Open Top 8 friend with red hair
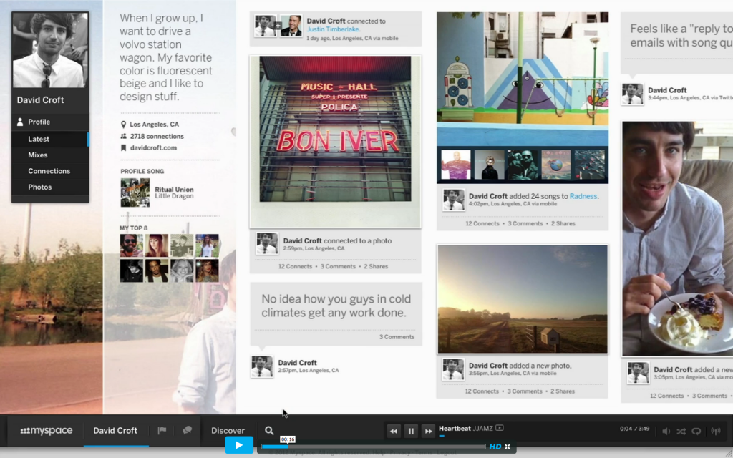The image size is (733, 458). [157, 246]
